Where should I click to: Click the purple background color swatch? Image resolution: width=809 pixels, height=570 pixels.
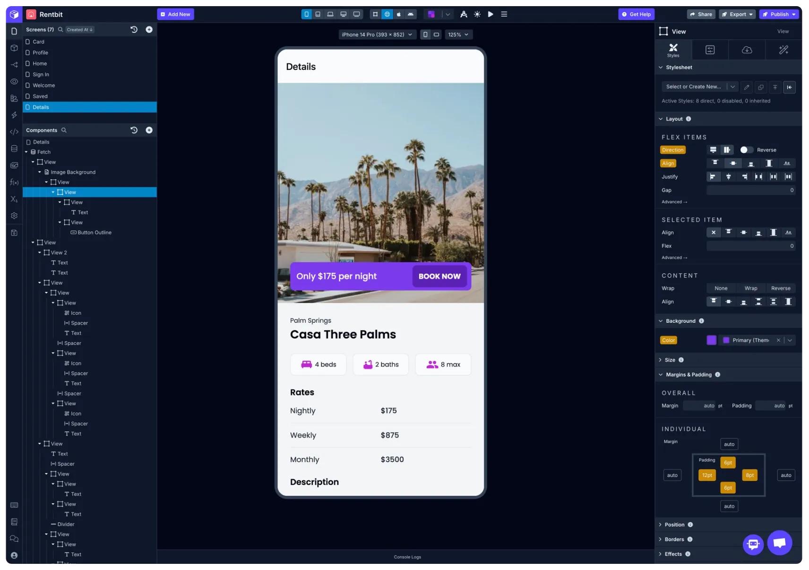click(x=711, y=340)
